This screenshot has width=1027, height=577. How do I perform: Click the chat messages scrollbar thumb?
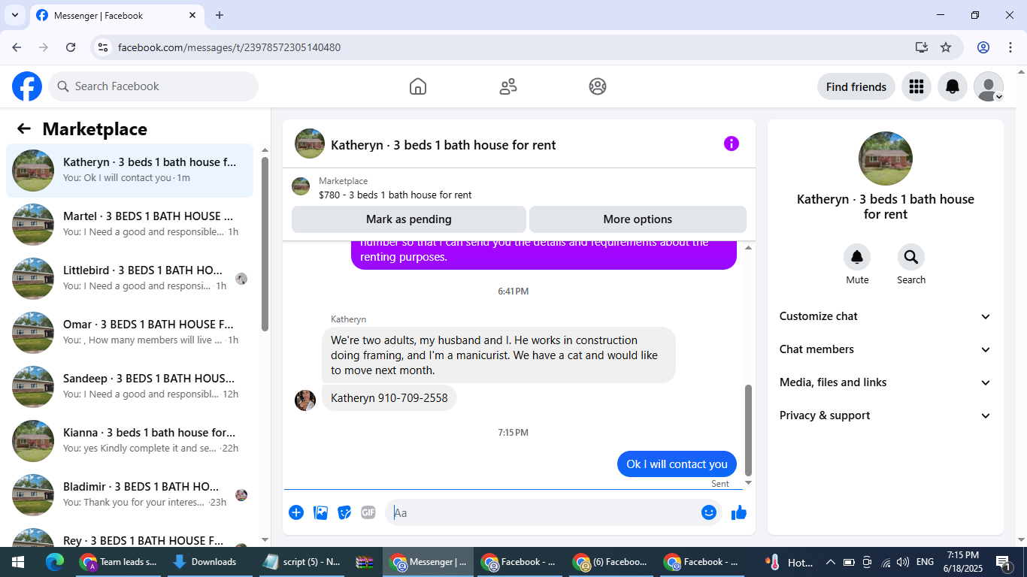click(748, 430)
